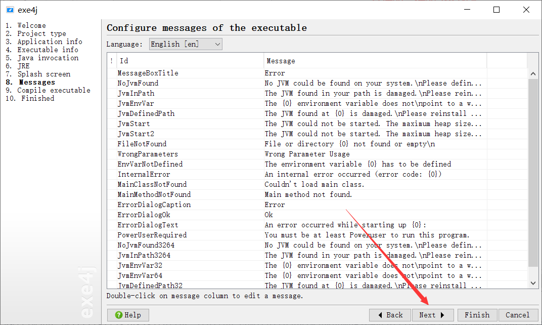Screen dimensions: 542x325
Task: Click scrollbar up arrow in message table
Action: click(533, 74)
